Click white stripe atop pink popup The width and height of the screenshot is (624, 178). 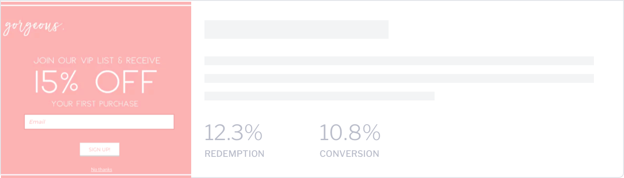click(x=96, y=6)
